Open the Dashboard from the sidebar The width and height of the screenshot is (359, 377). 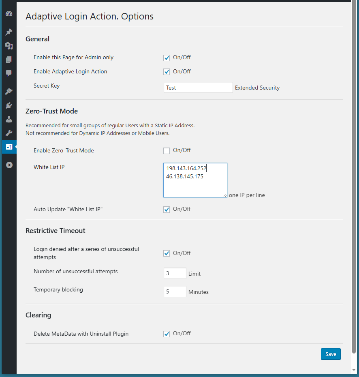tap(9, 14)
